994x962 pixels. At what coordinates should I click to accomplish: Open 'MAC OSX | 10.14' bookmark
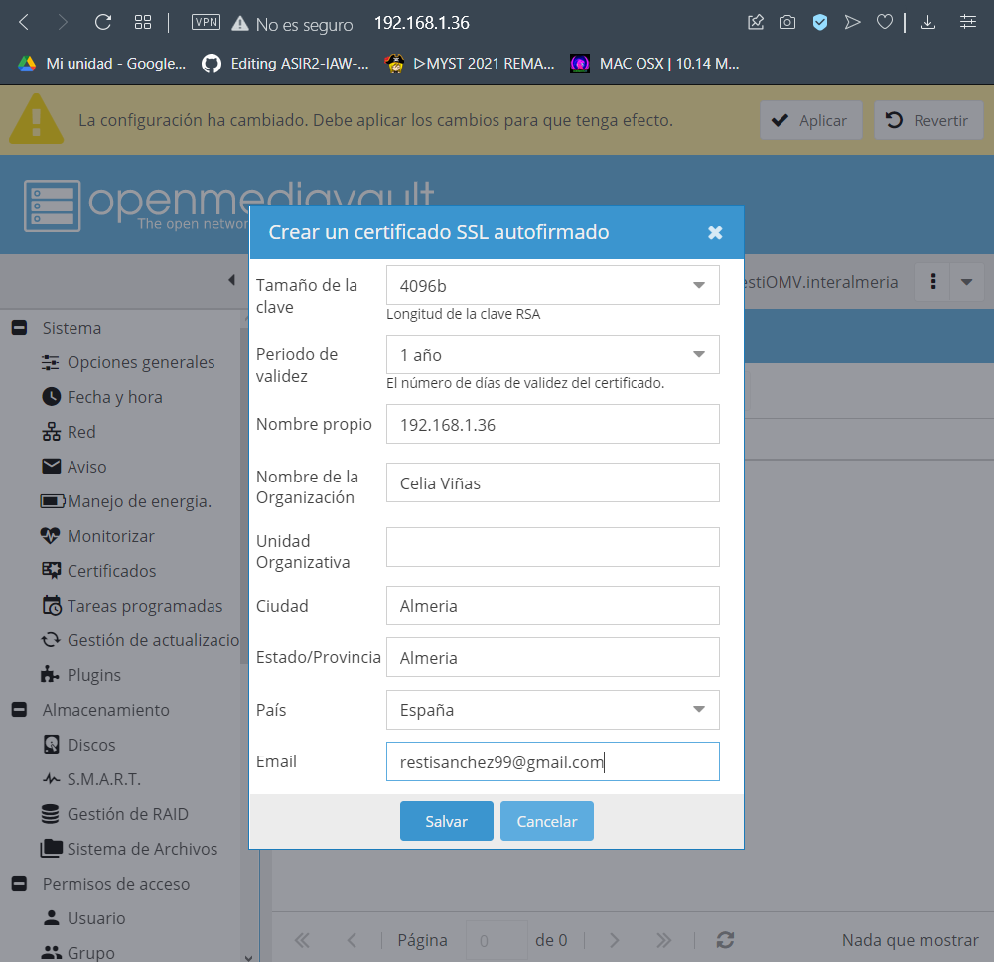tap(654, 64)
